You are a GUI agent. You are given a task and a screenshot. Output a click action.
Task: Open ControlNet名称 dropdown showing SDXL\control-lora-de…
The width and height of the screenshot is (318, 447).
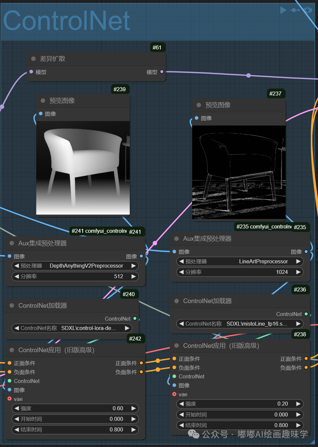(x=72, y=328)
